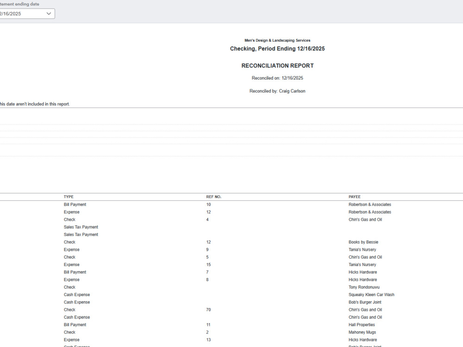
Task: Select Chin's Gas and Oil payee for check 70
Action: click(365, 310)
